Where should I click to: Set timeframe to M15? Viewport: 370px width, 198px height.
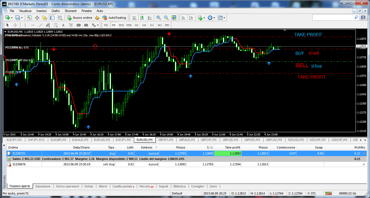[121, 25]
